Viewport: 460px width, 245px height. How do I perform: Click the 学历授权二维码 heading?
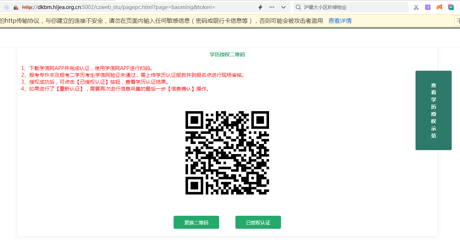tap(227, 54)
